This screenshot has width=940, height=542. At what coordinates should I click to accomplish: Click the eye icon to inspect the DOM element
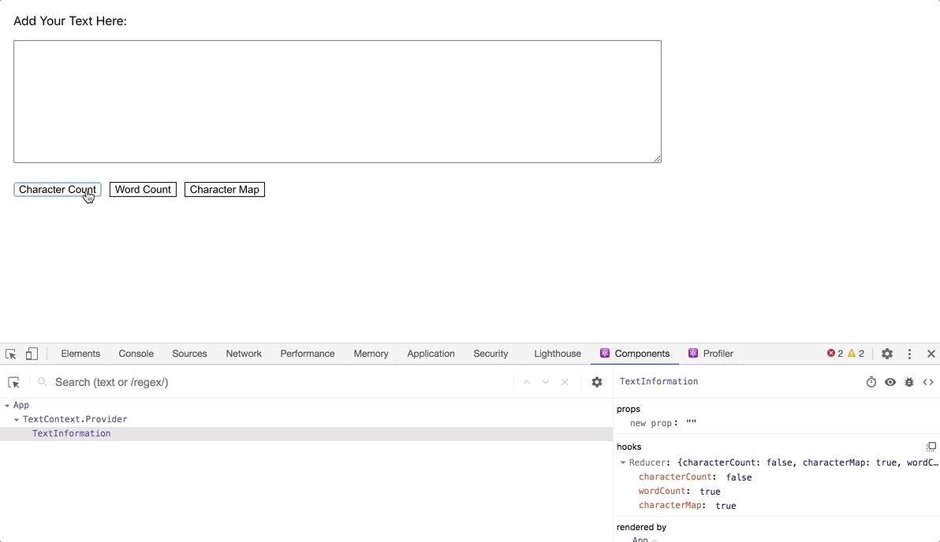pyautogui.click(x=890, y=382)
